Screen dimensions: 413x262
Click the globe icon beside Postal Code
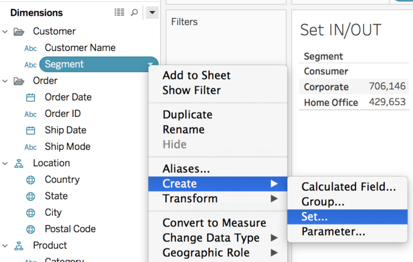30,229
